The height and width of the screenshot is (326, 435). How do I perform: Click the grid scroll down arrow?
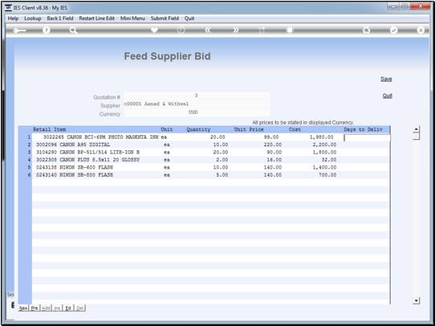coord(416,300)
